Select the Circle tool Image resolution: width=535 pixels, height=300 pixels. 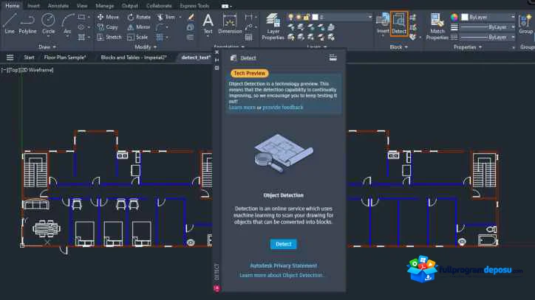point(49,23)
